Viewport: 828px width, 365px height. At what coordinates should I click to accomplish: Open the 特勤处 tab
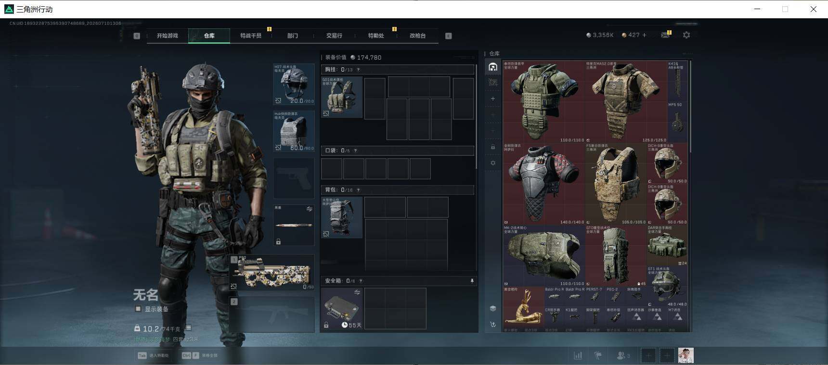[376, 36]
